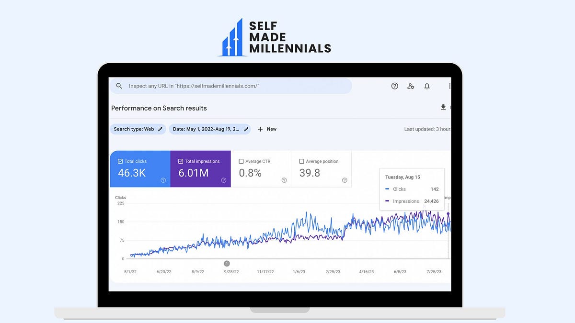The height and width of the screenshot is (323, 575).
Task: Click the 75 y-axis value
Action: tap(121, 241)
